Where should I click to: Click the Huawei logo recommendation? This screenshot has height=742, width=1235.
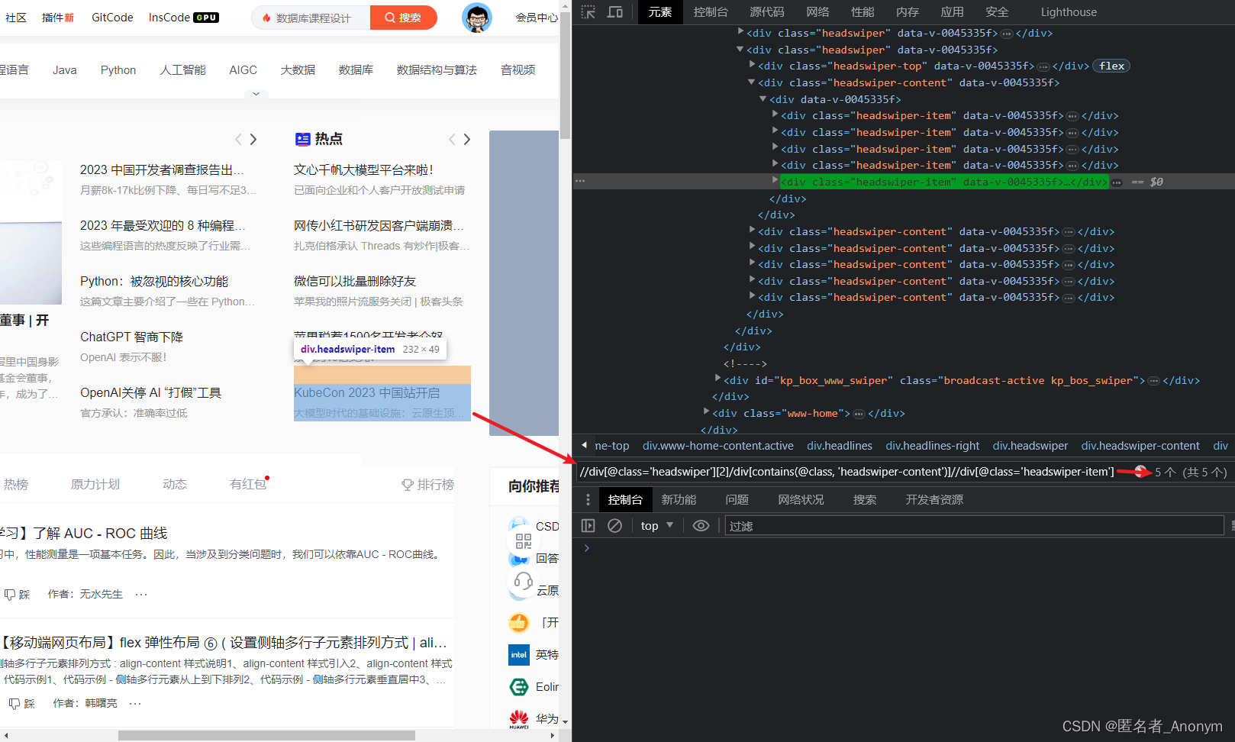(519, 718)
